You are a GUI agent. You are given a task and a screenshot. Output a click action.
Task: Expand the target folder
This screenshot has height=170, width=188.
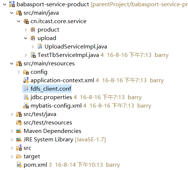click(x=12, y=156)
